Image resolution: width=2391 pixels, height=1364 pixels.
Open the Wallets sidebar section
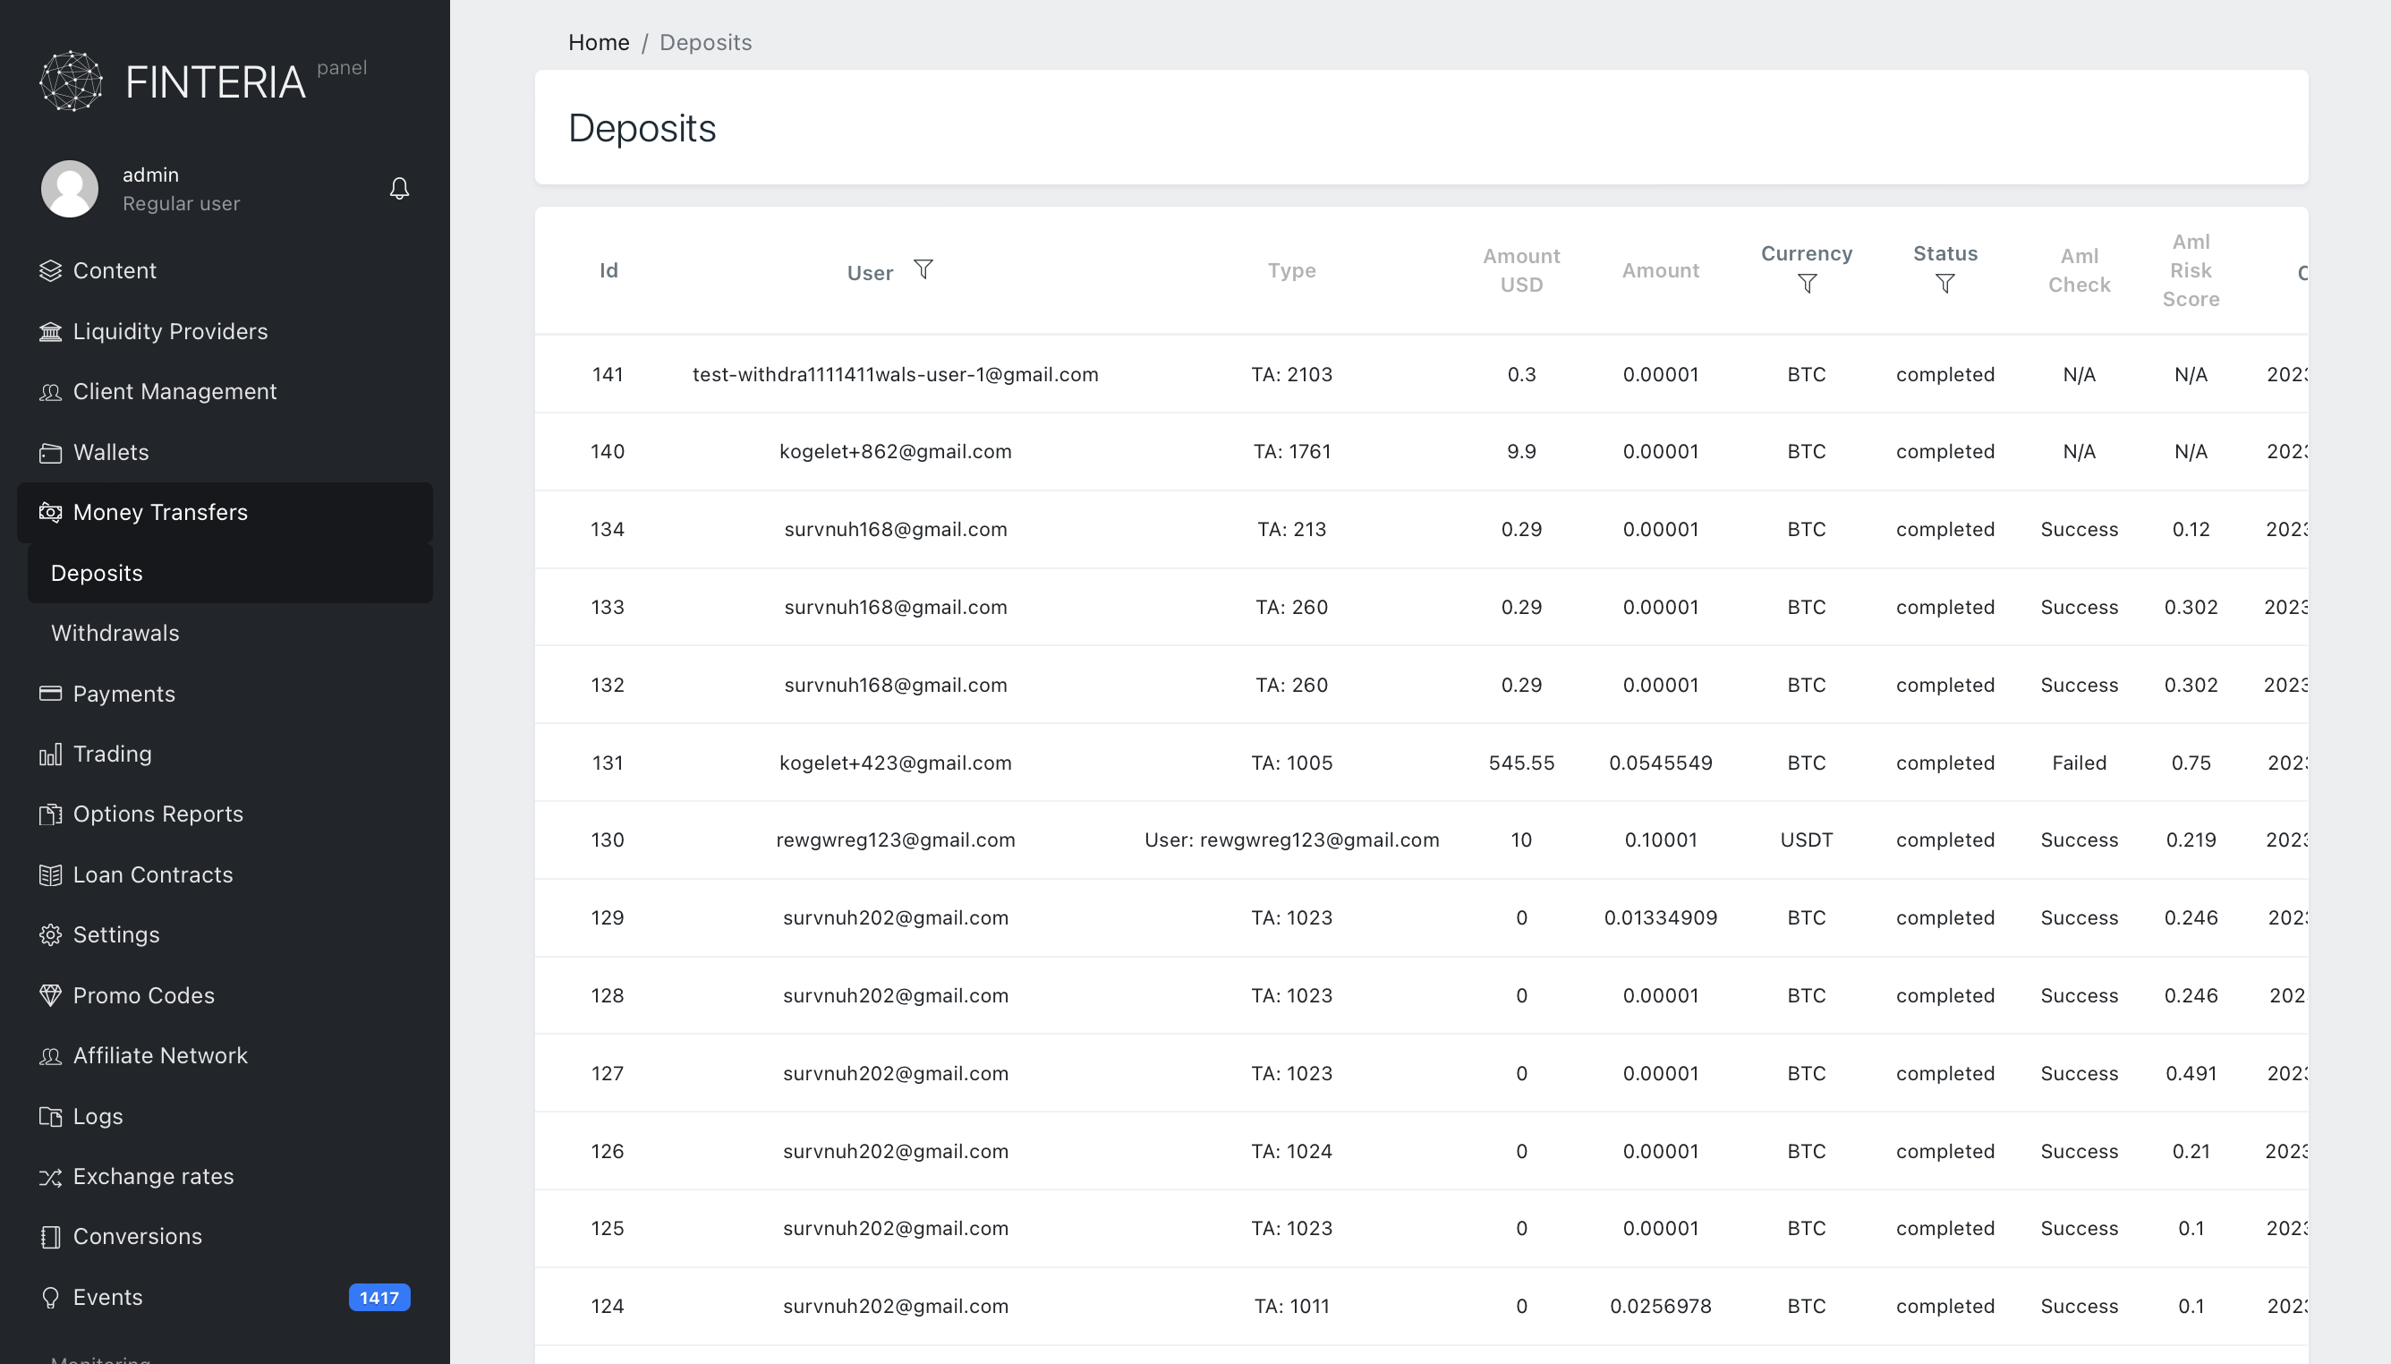coord(111,453)
